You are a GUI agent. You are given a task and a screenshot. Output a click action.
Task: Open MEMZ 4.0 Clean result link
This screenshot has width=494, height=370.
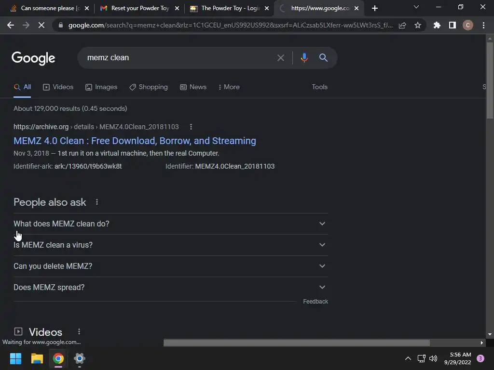click(135, 141)
